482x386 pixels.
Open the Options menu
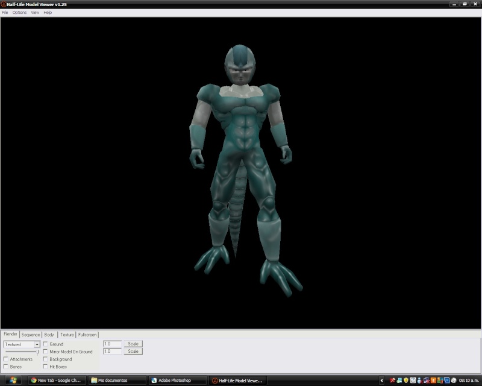pos(19,13)
